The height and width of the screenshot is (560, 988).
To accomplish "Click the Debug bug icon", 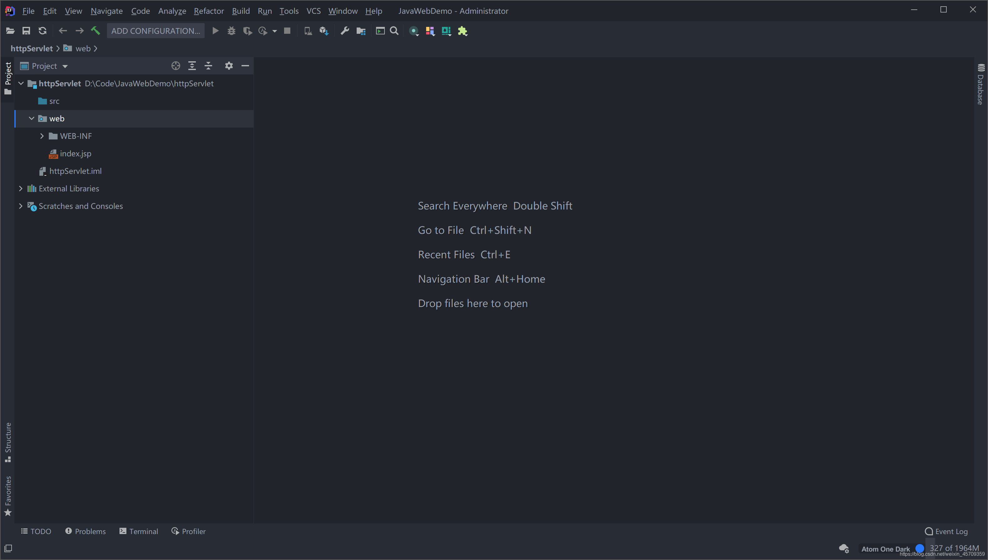I will tap(231, 31).
